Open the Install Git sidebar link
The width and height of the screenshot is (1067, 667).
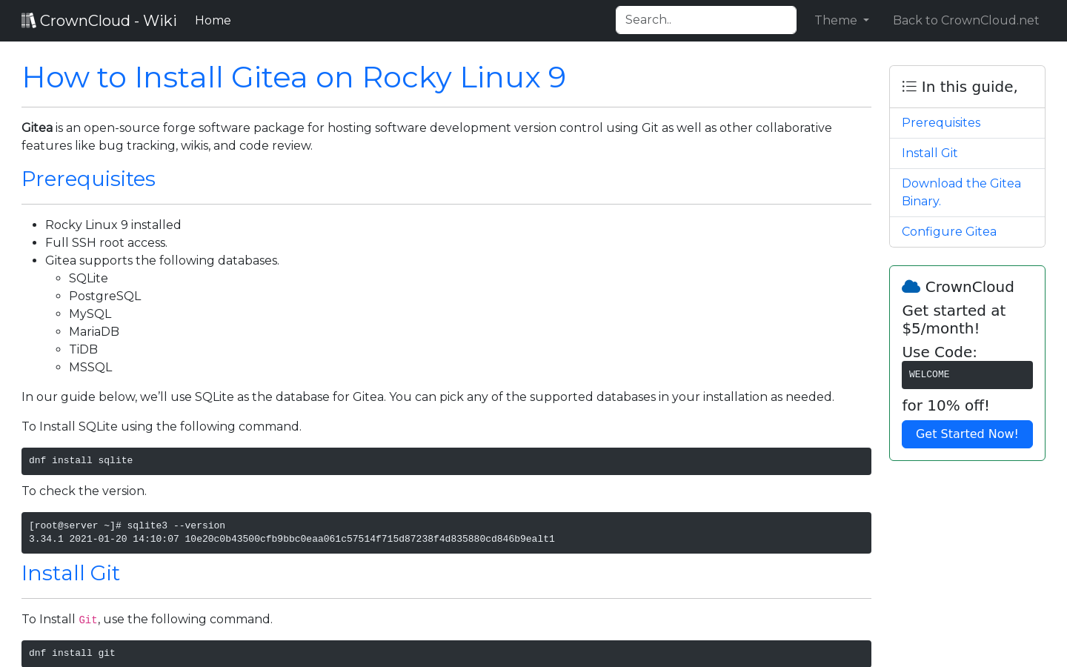929,153
